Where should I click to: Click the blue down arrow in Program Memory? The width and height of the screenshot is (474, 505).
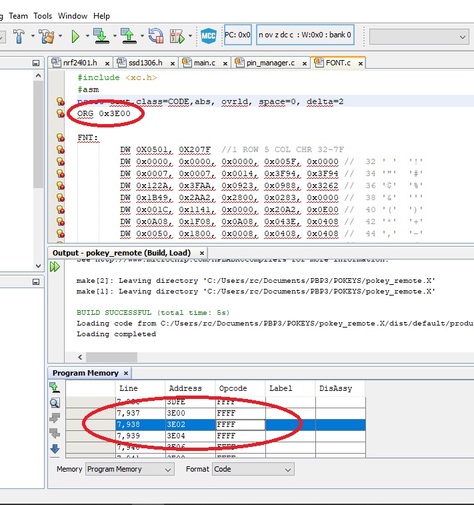tap(55, 449)
